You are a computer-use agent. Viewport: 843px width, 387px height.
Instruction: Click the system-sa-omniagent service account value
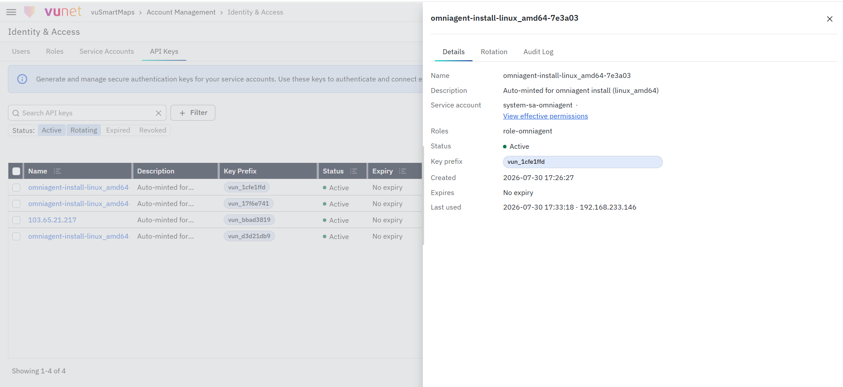[538, 105]
